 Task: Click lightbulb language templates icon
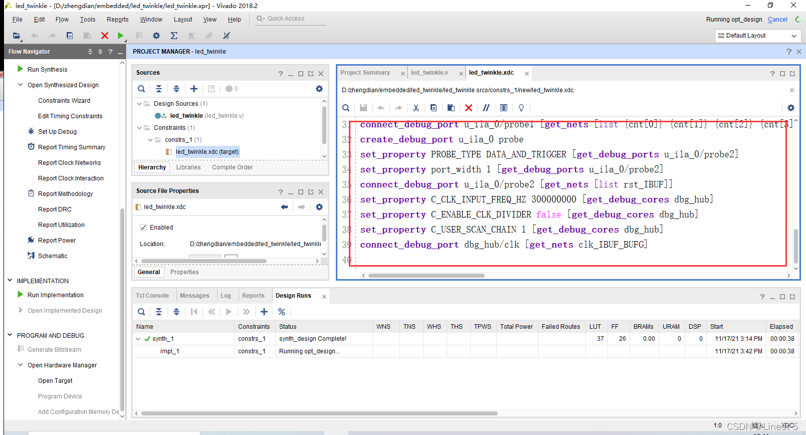[521, 108]
